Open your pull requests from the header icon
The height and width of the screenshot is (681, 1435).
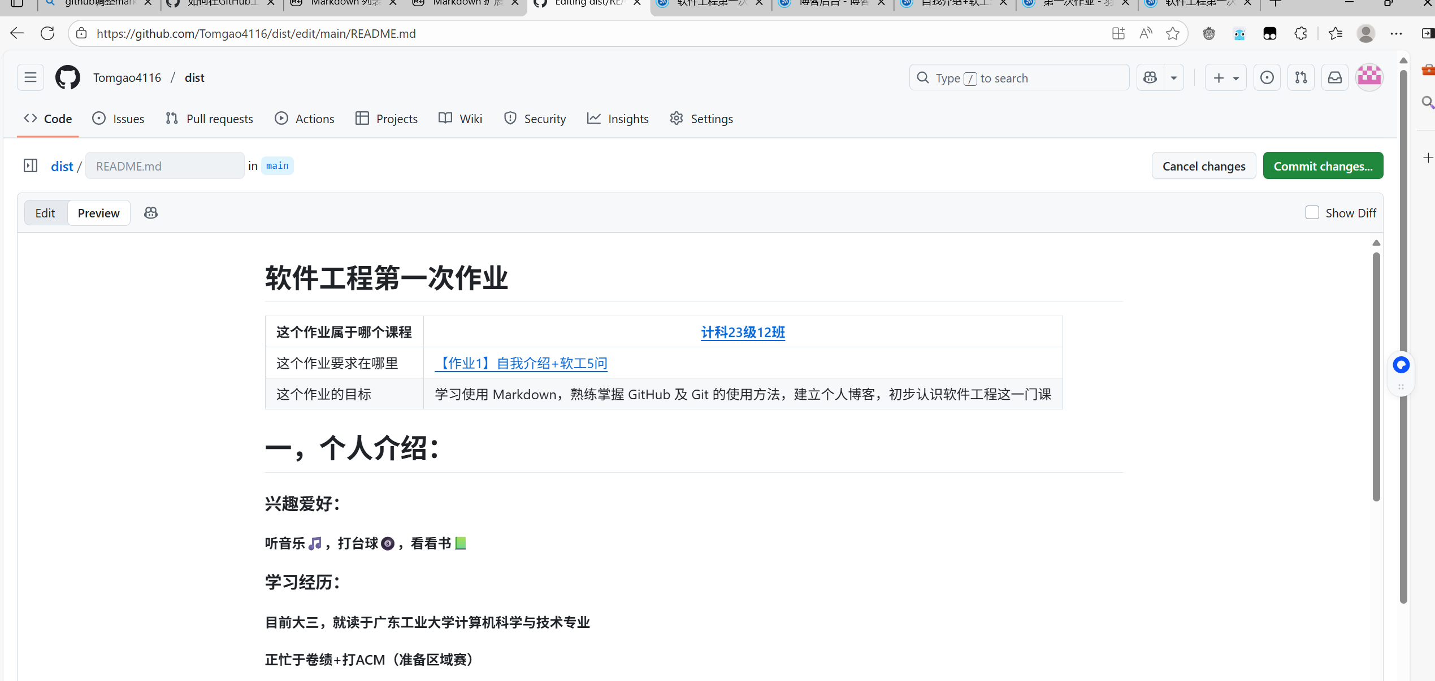[1300, 77]
